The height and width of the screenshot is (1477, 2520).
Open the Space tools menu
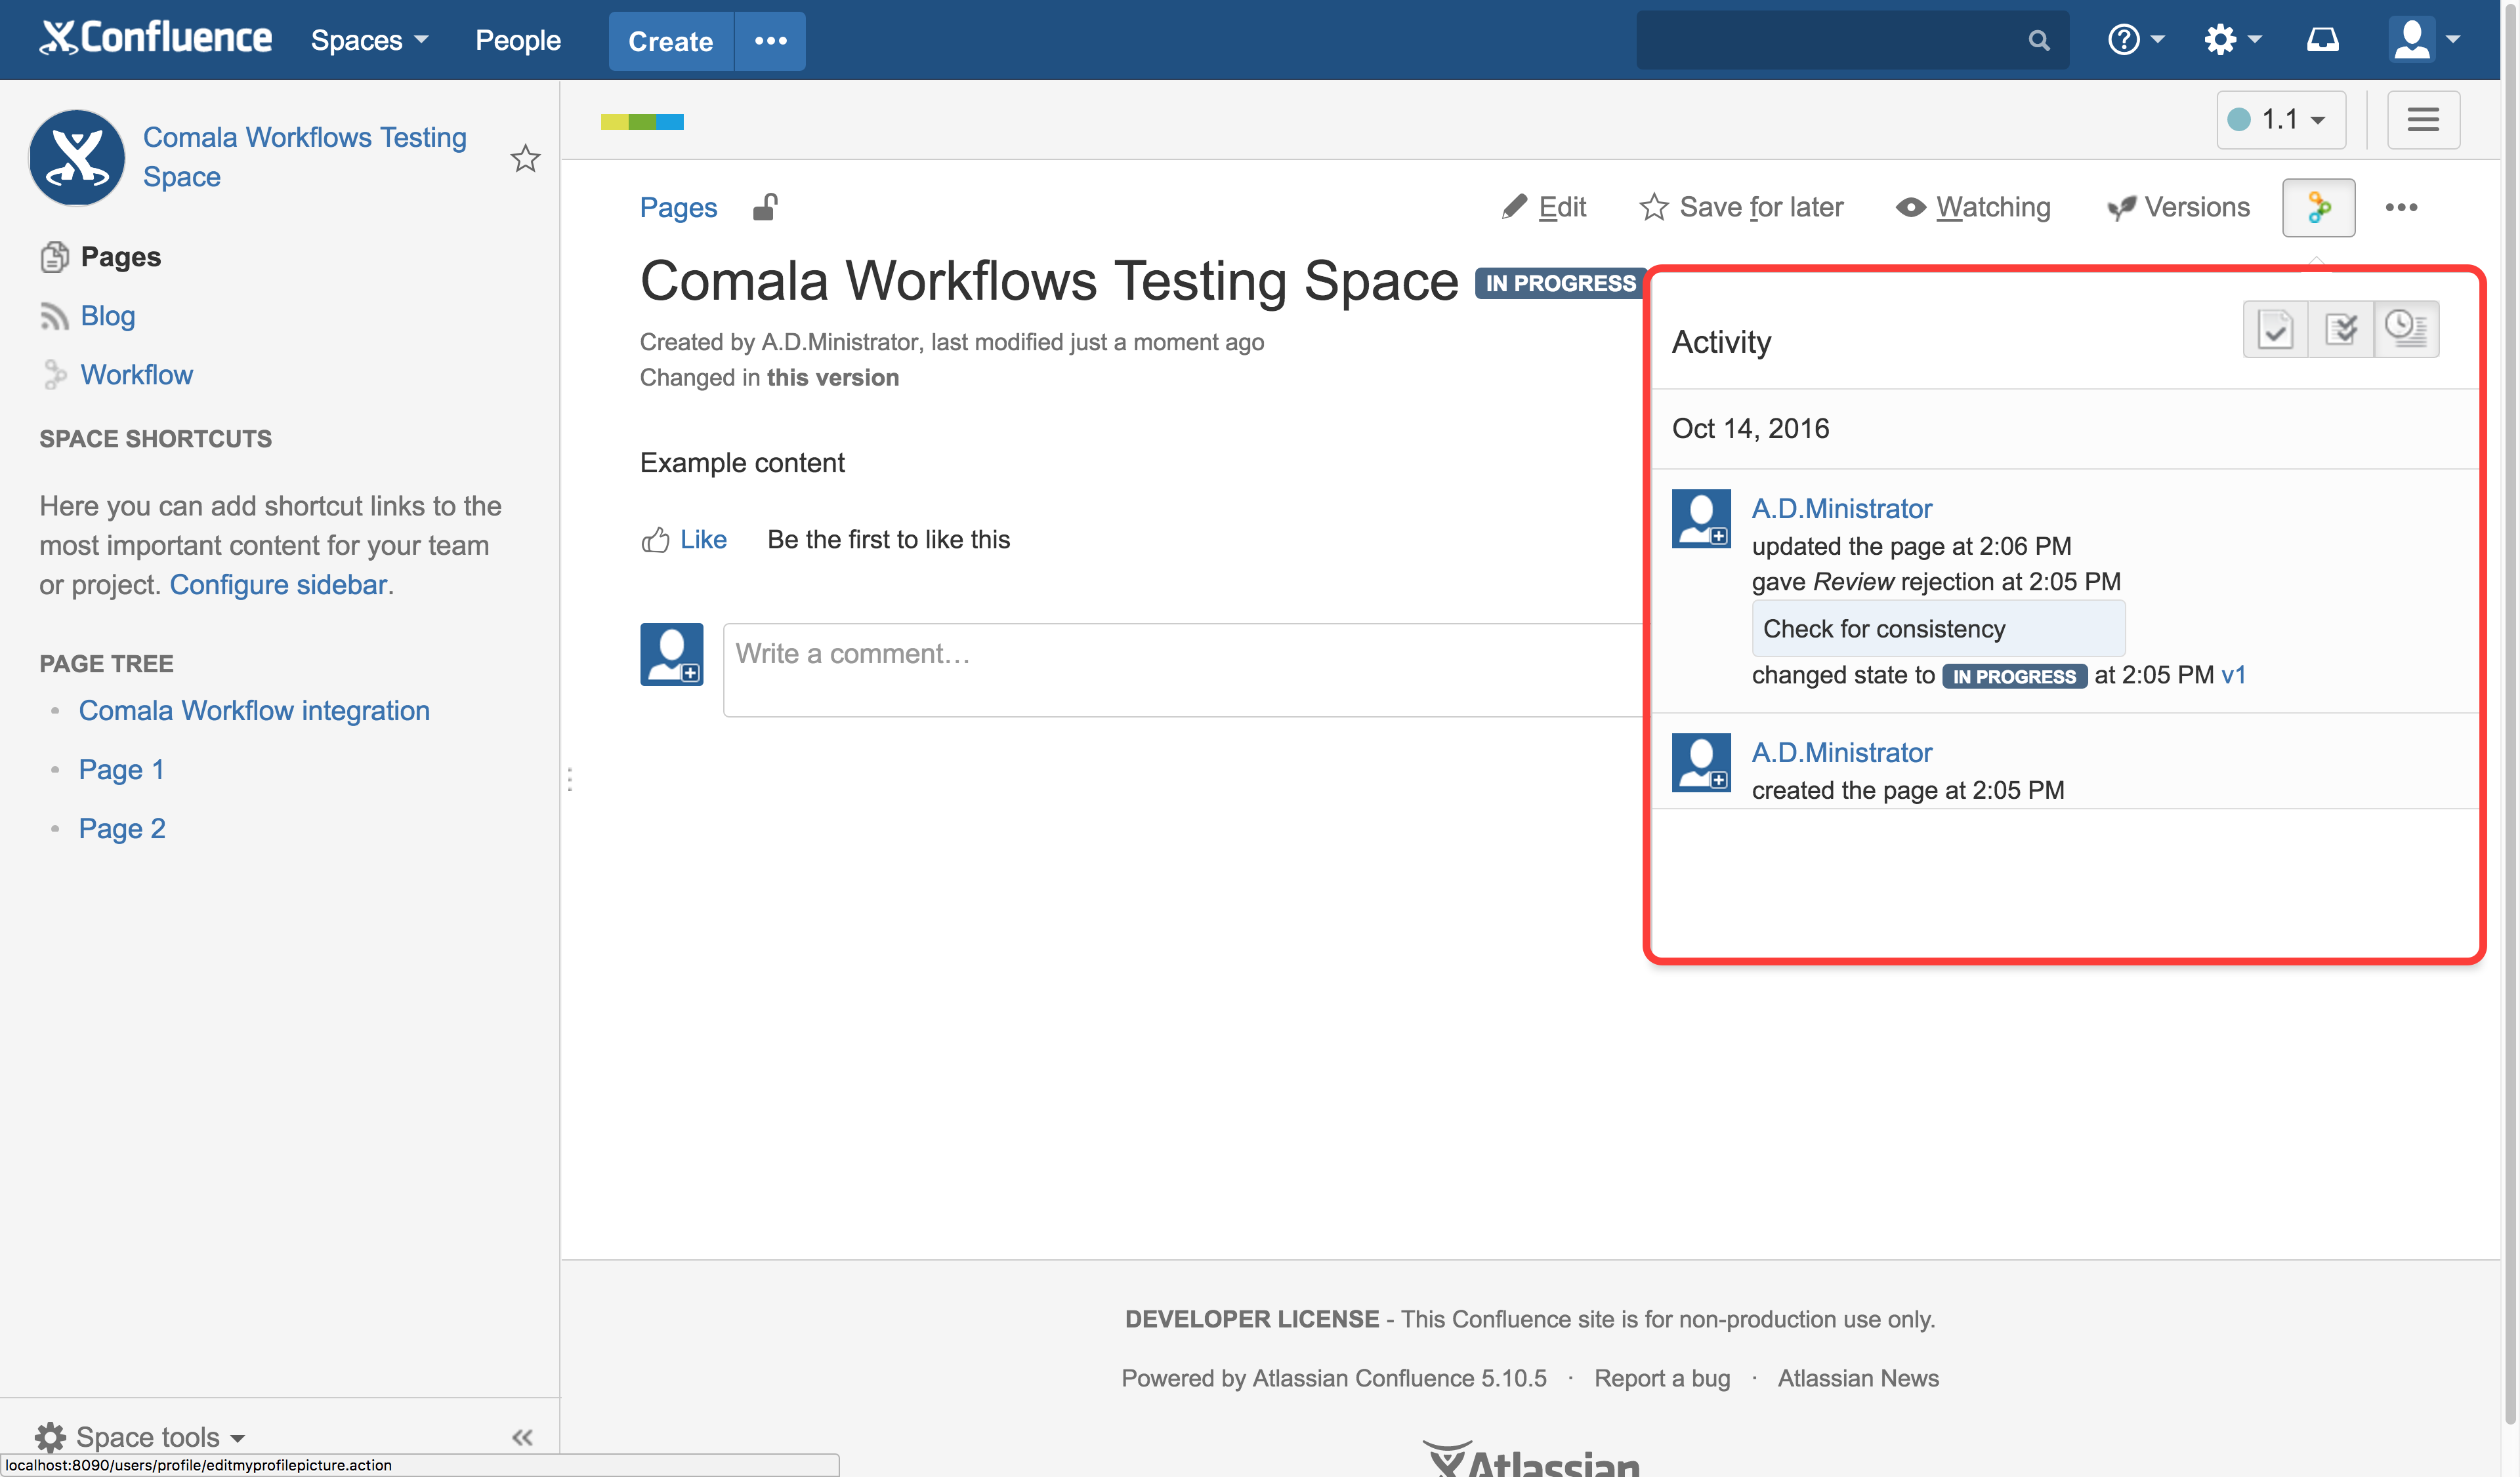[x=140, y=1436]
